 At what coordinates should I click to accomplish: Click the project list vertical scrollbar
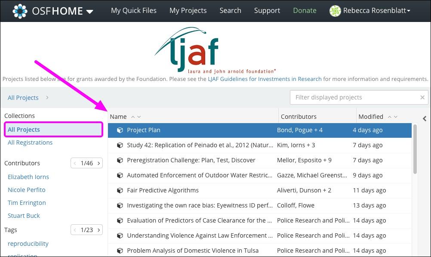click(x=415, y=149)
